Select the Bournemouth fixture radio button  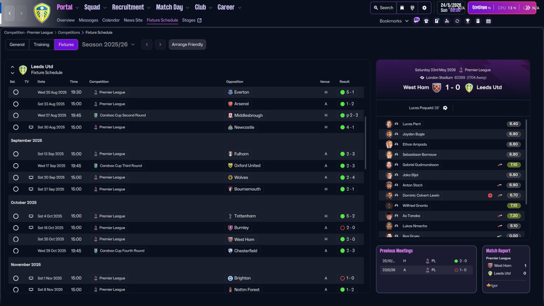16,189
